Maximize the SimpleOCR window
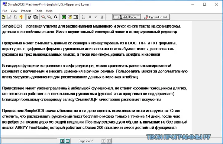 204,4
